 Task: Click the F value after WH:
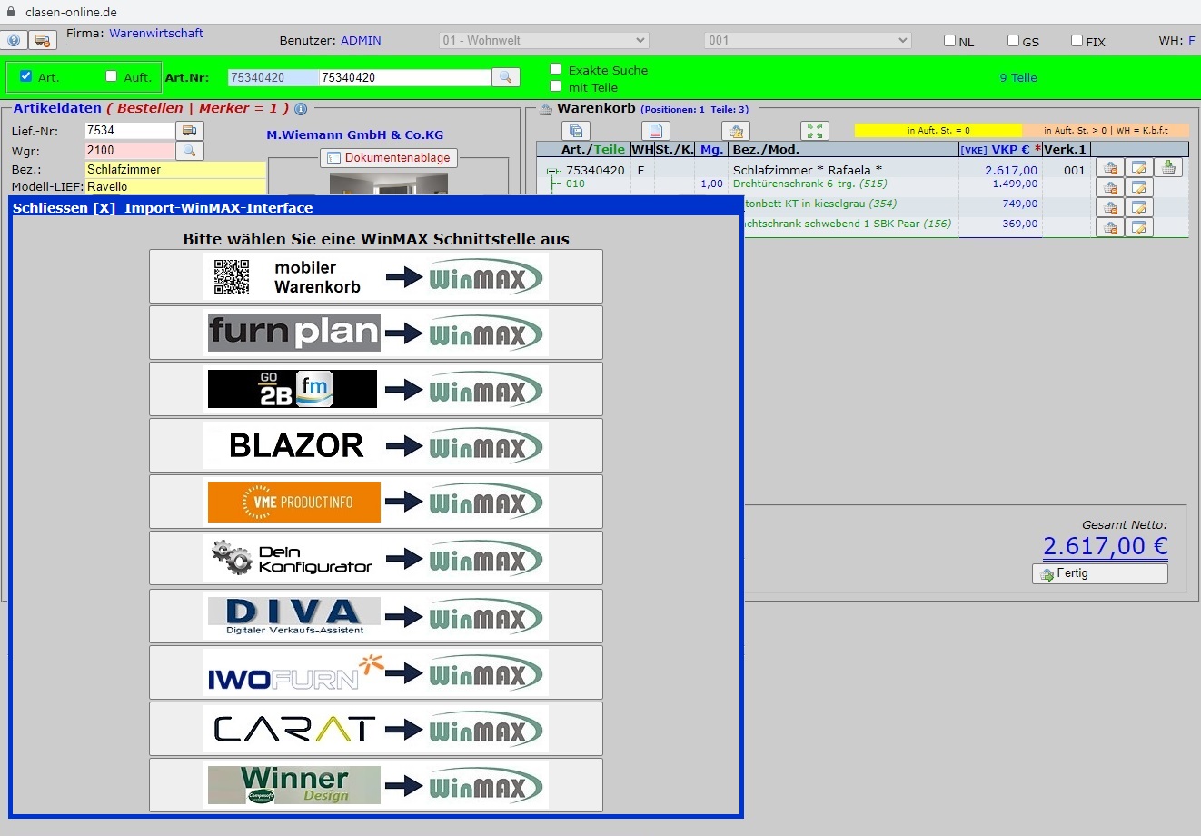click(x=1192, y=41)
